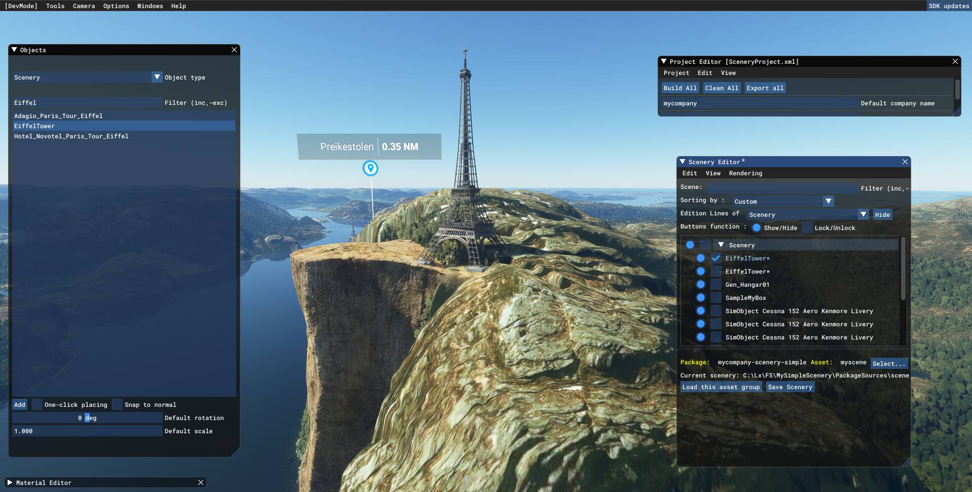This screenshot has height=492, width=972.
Task: Open the Rendering menu in Scenery Editor
Action: (745, 173)
